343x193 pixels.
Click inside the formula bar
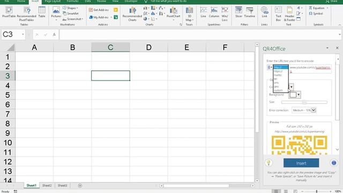coord(198,34)
